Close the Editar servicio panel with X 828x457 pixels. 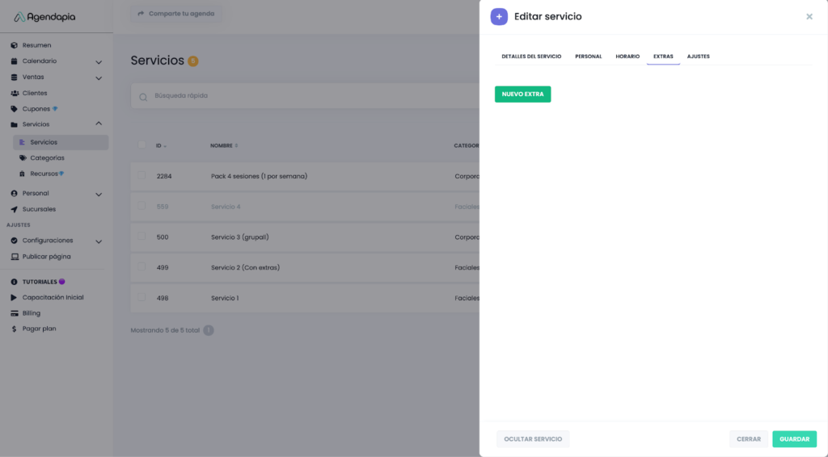click(809, 17)
